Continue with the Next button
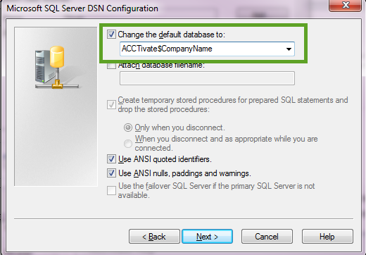Viewport: 366px width, 255px height. click(207, 237)
